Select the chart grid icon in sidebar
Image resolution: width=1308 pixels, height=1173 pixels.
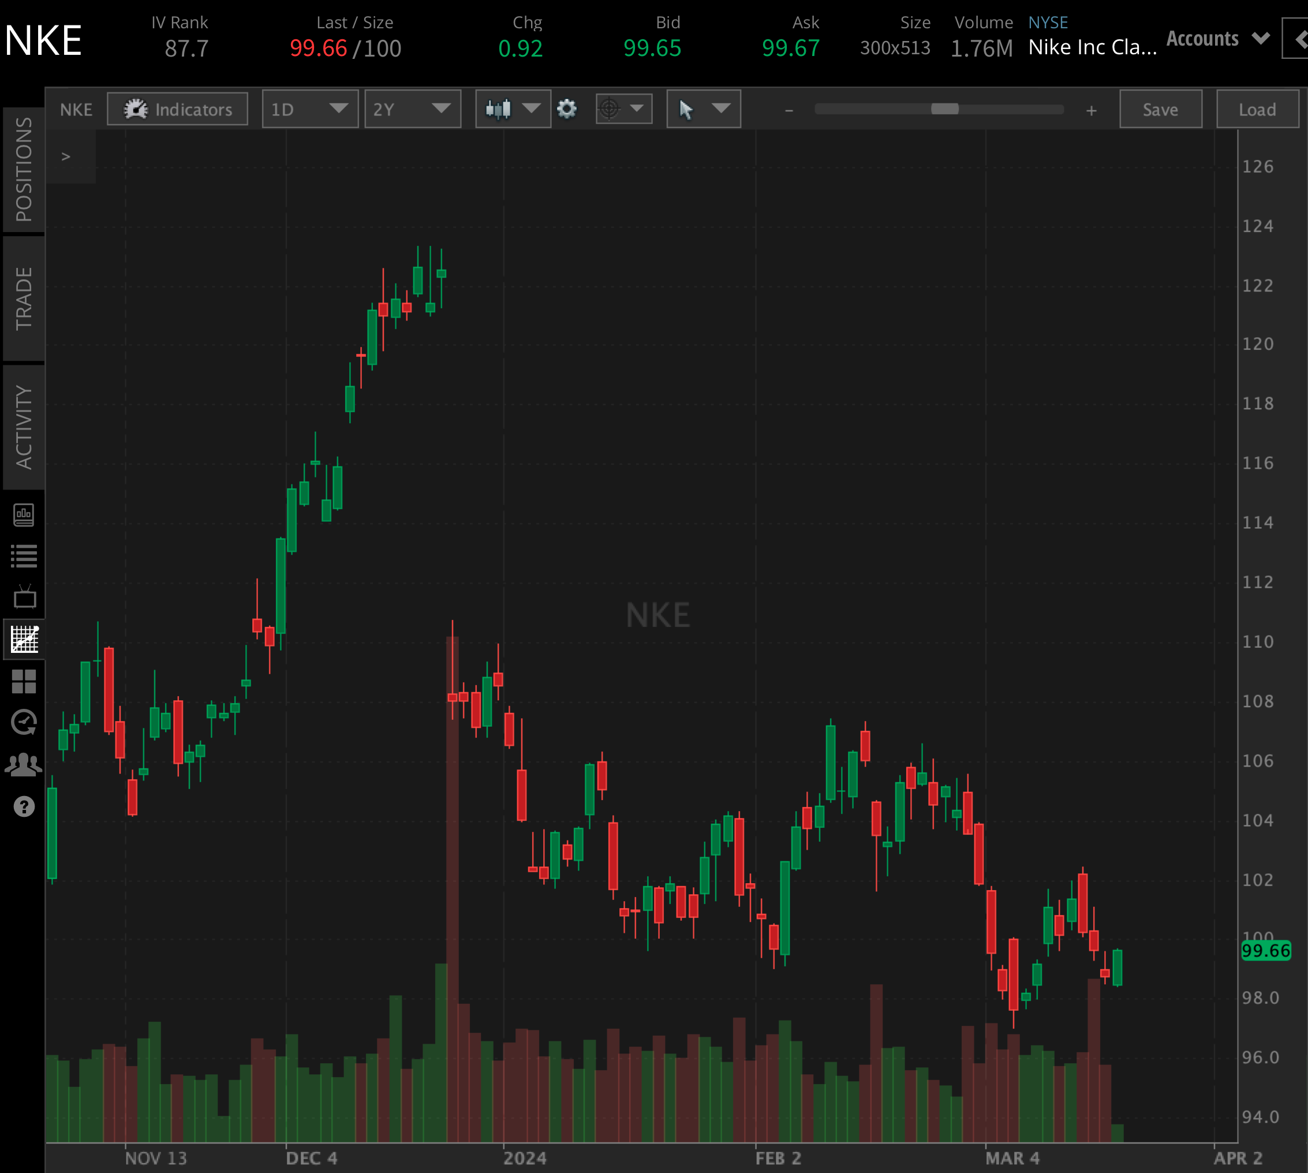coord(24,640)
